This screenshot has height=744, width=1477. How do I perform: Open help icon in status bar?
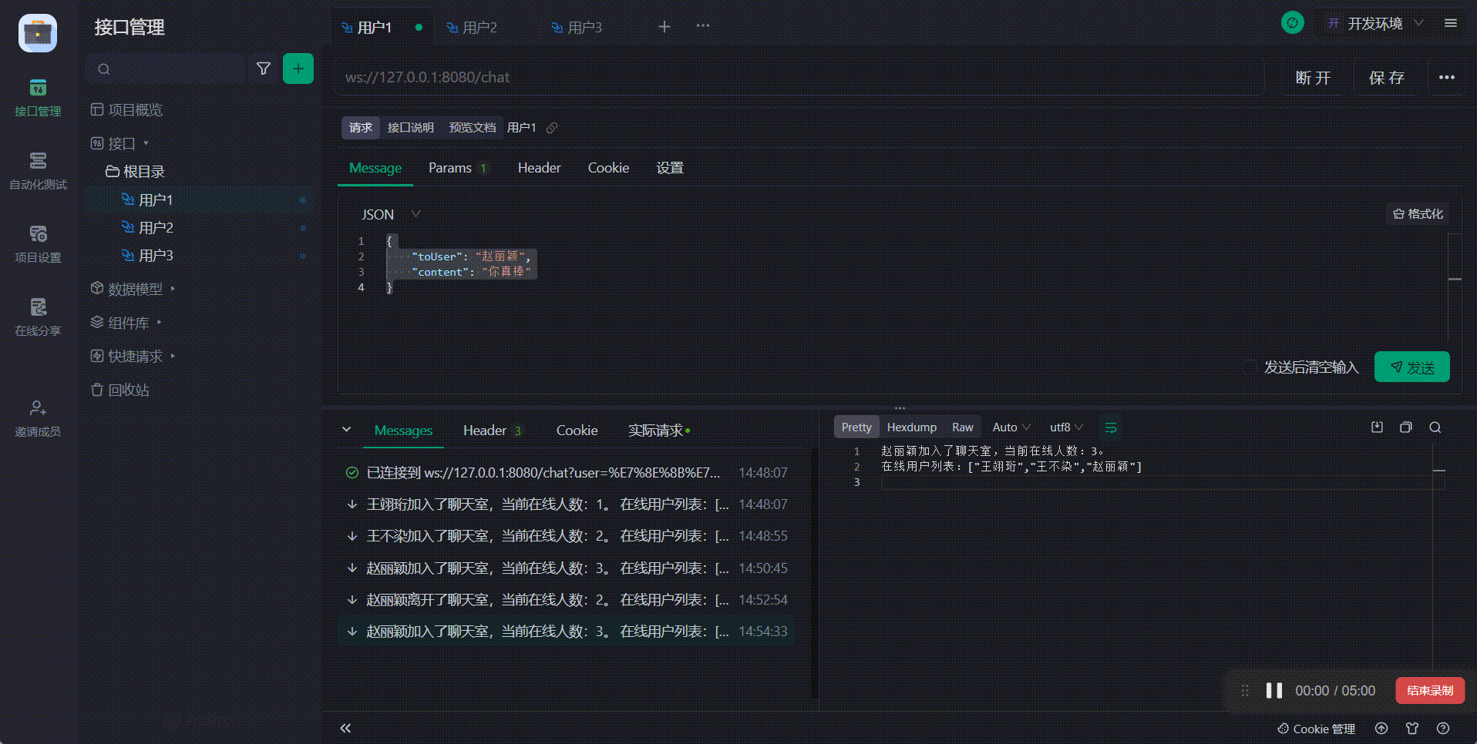pyautogui.click(x=1443, y=729)
